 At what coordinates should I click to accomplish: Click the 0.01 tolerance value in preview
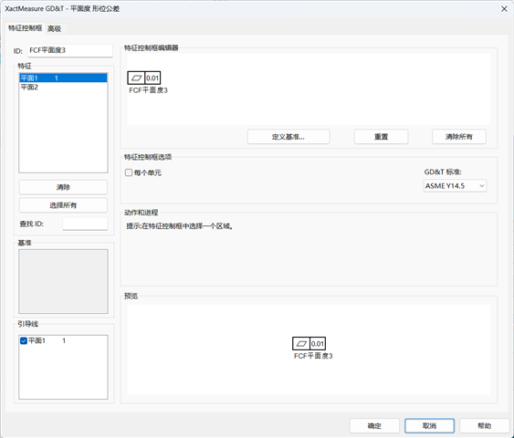[318, 344]
